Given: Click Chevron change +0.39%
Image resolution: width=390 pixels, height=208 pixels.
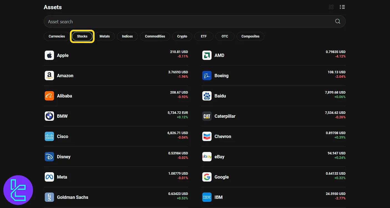Looking at the screenshot, I should pyautogui.click(x=340, y=137).
